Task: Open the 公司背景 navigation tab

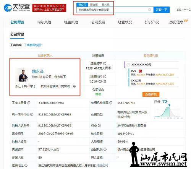Action: 17,22
